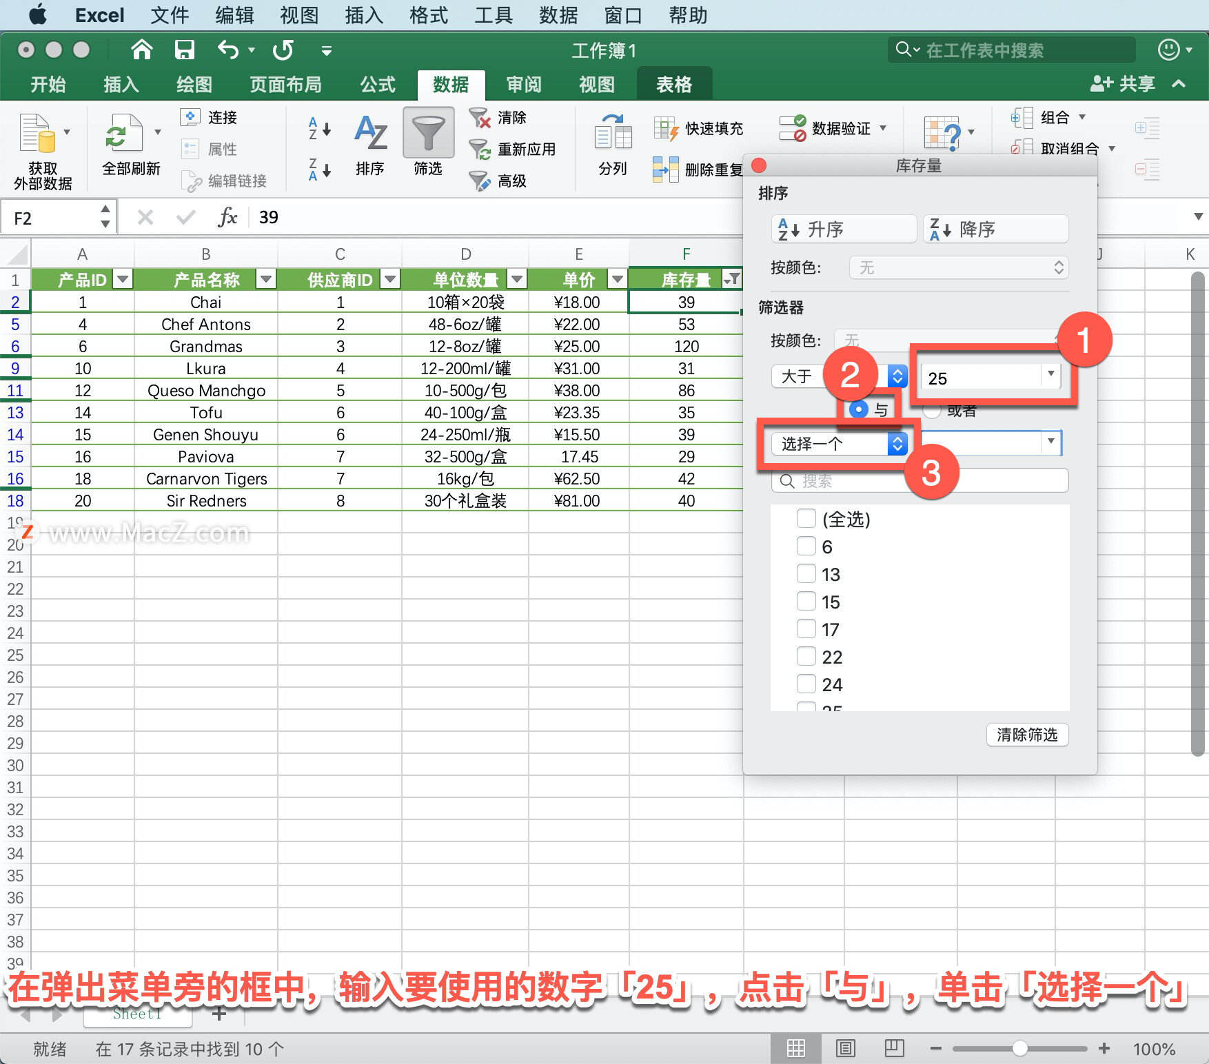Open Data Validation 数据验证
This screenshot has width=1209, height=1064.
(x=832, y=128)
